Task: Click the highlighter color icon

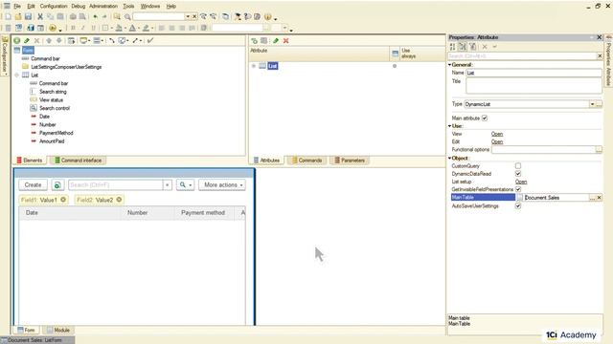Action: (x=146, y=28)
